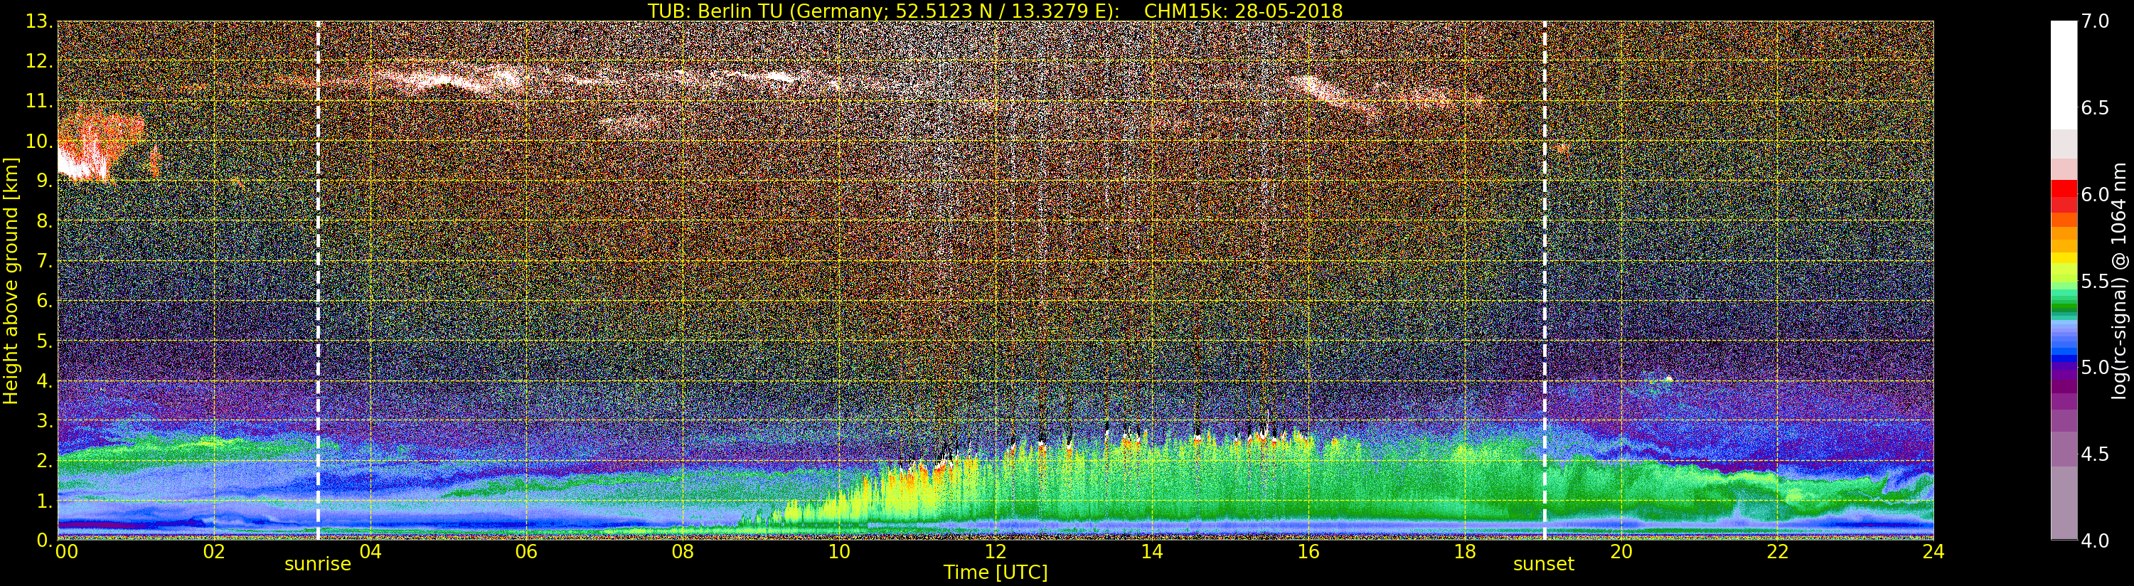Click the '3.' tick on the height axis
The image size is (2134, 586).
(x=45, y=420)
